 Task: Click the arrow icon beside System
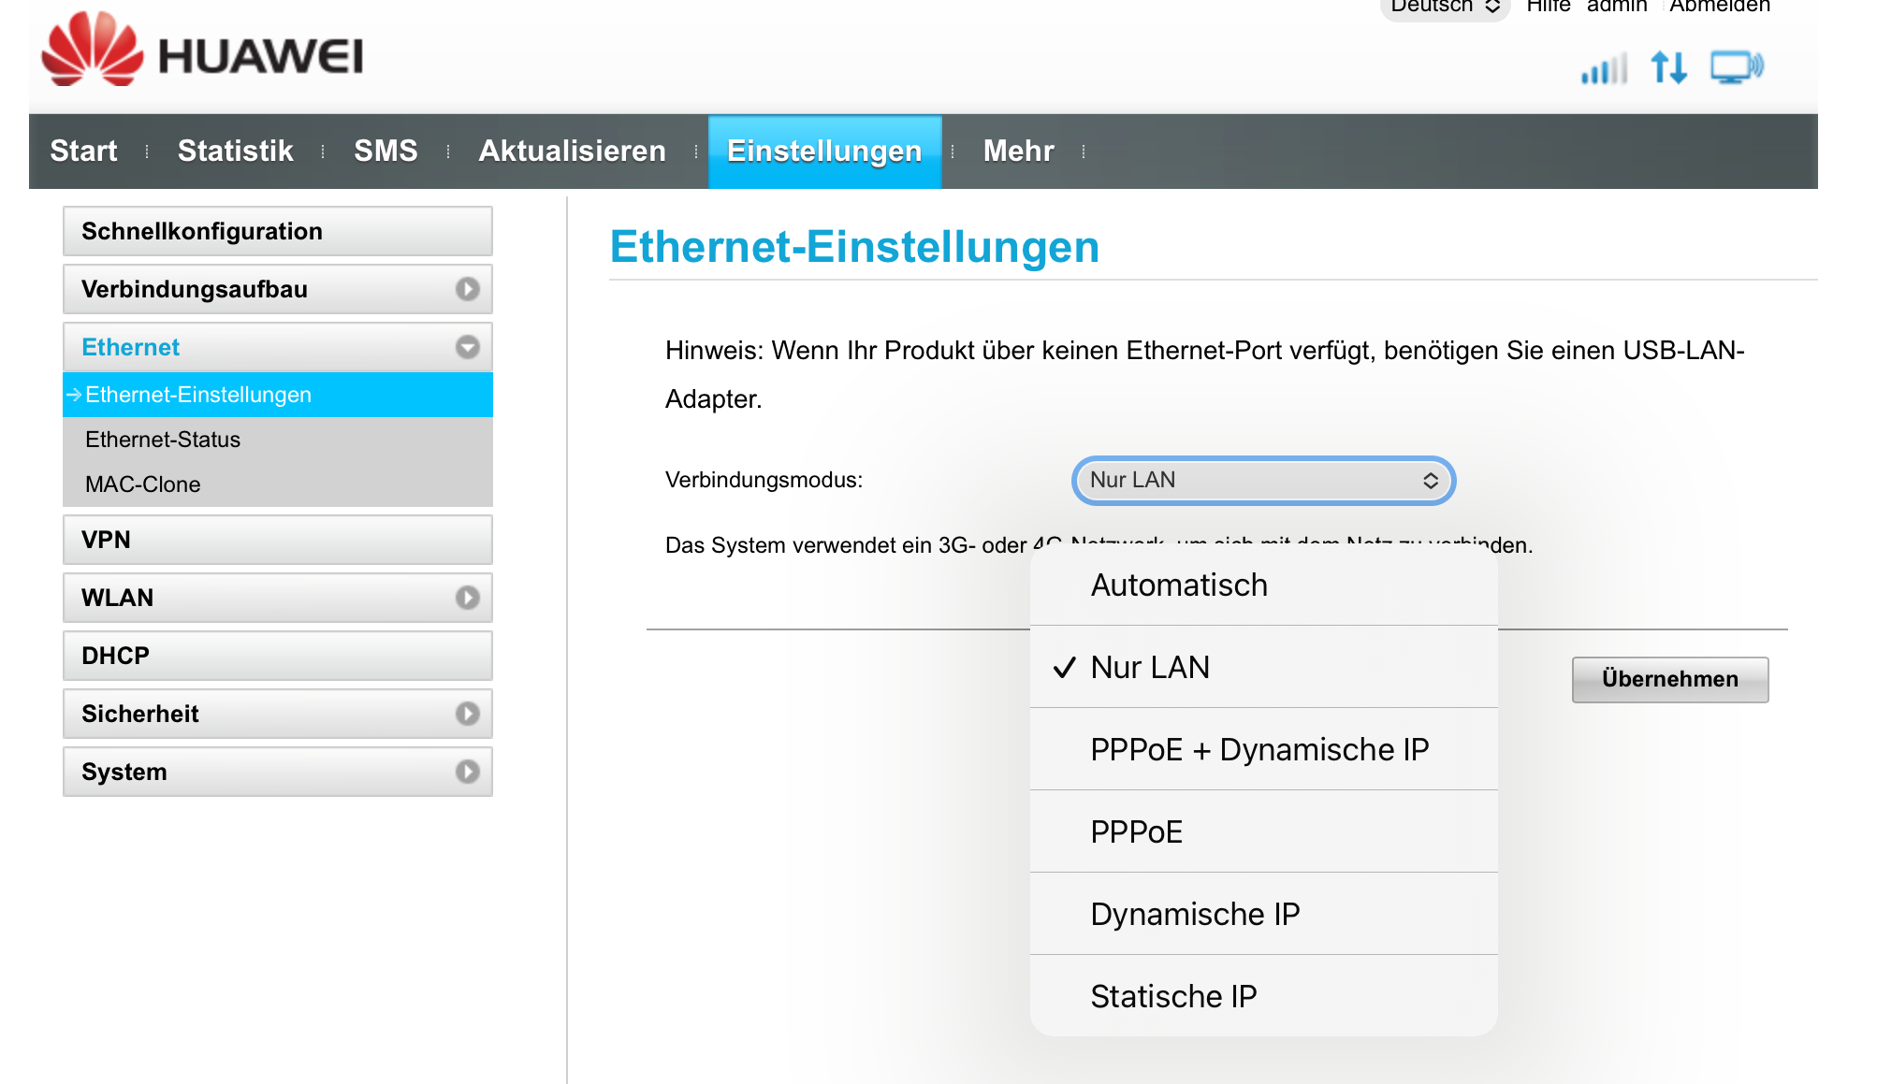(x=467, y=772)
